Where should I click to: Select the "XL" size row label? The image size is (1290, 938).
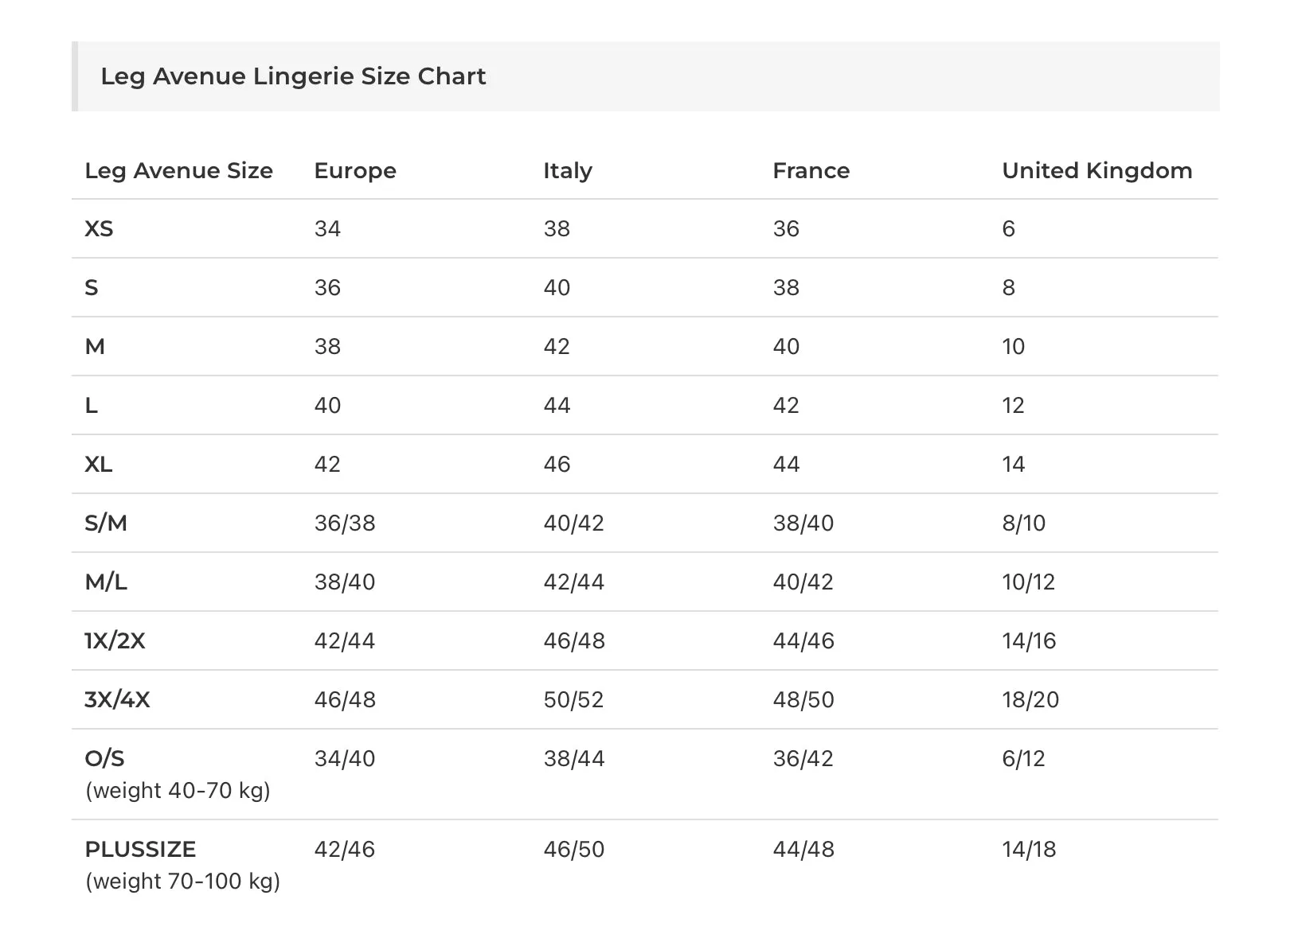(x=99, y=465)
